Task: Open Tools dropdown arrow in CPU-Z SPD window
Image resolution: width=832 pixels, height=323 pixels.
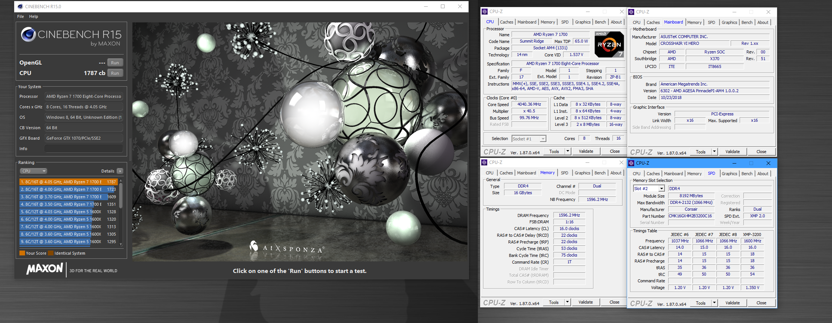Action: click(x=714, y=303)
